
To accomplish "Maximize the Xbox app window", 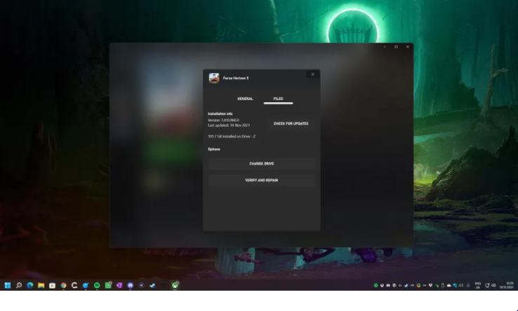I will [x=396, y=47].
